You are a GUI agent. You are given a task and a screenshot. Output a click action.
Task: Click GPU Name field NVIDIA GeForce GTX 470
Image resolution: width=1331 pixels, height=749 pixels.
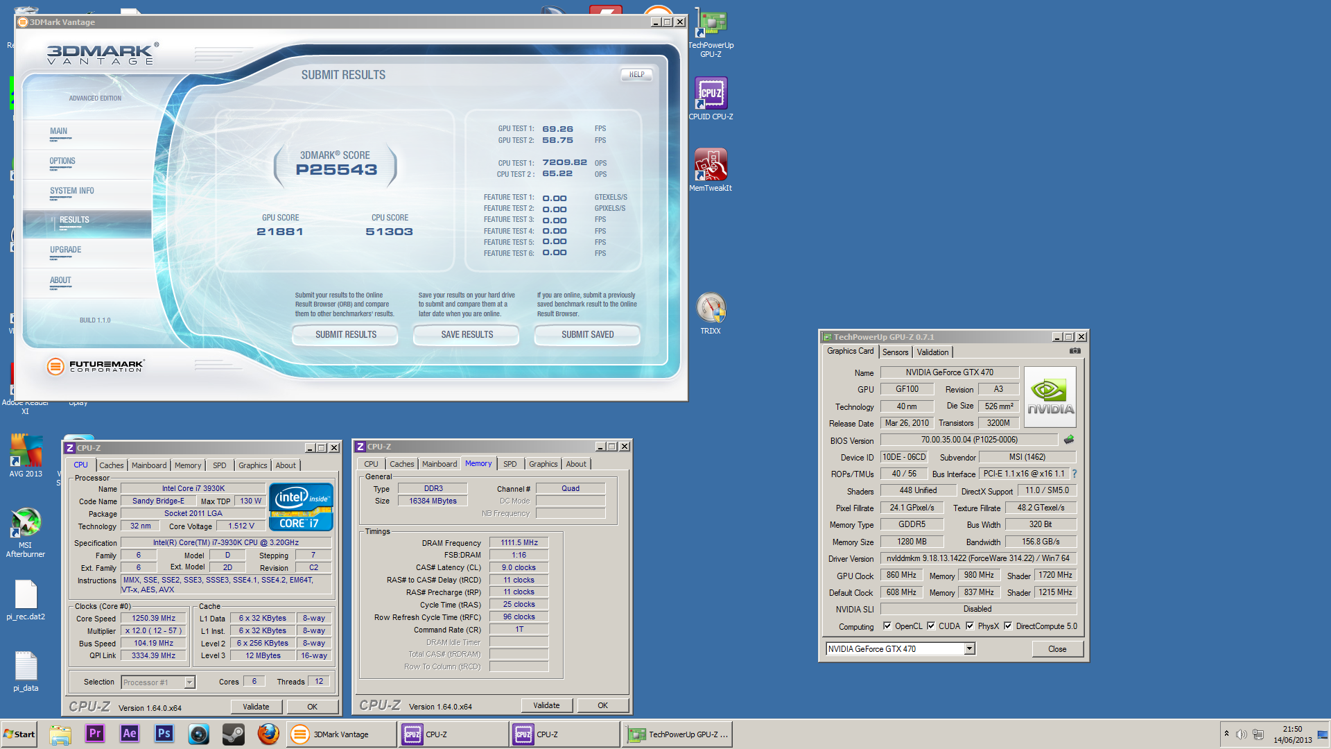coord(949,372)
